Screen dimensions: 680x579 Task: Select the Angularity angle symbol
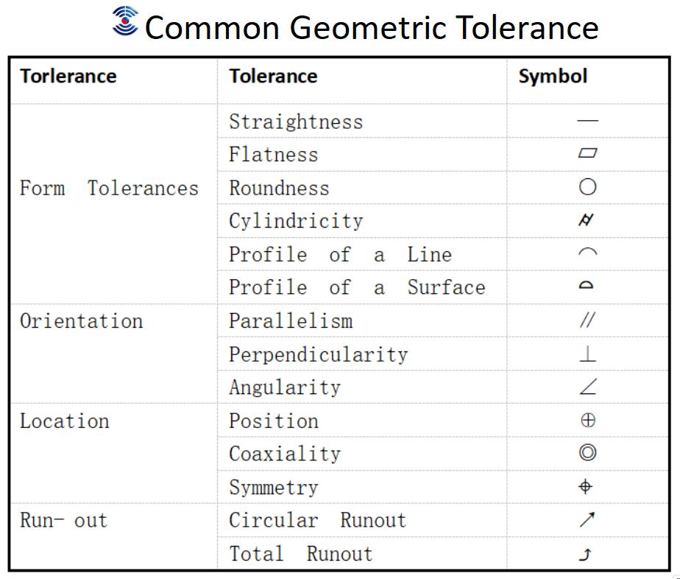588,386
